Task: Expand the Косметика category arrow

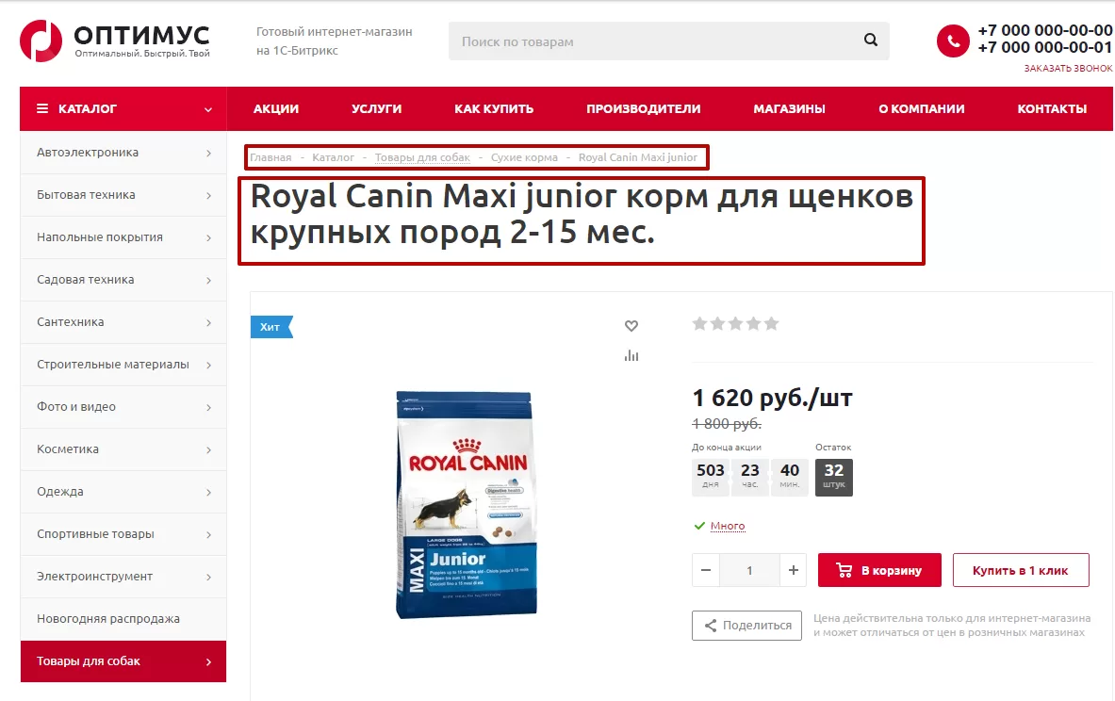Action: (208, 450)
